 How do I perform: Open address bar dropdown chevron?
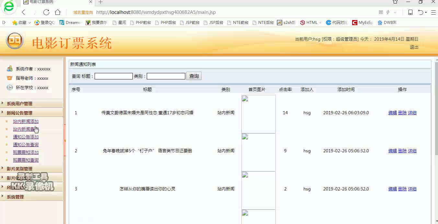(395, 13)
